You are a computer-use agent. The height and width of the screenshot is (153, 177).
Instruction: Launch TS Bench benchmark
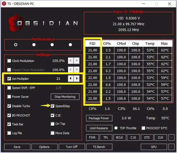99,147
